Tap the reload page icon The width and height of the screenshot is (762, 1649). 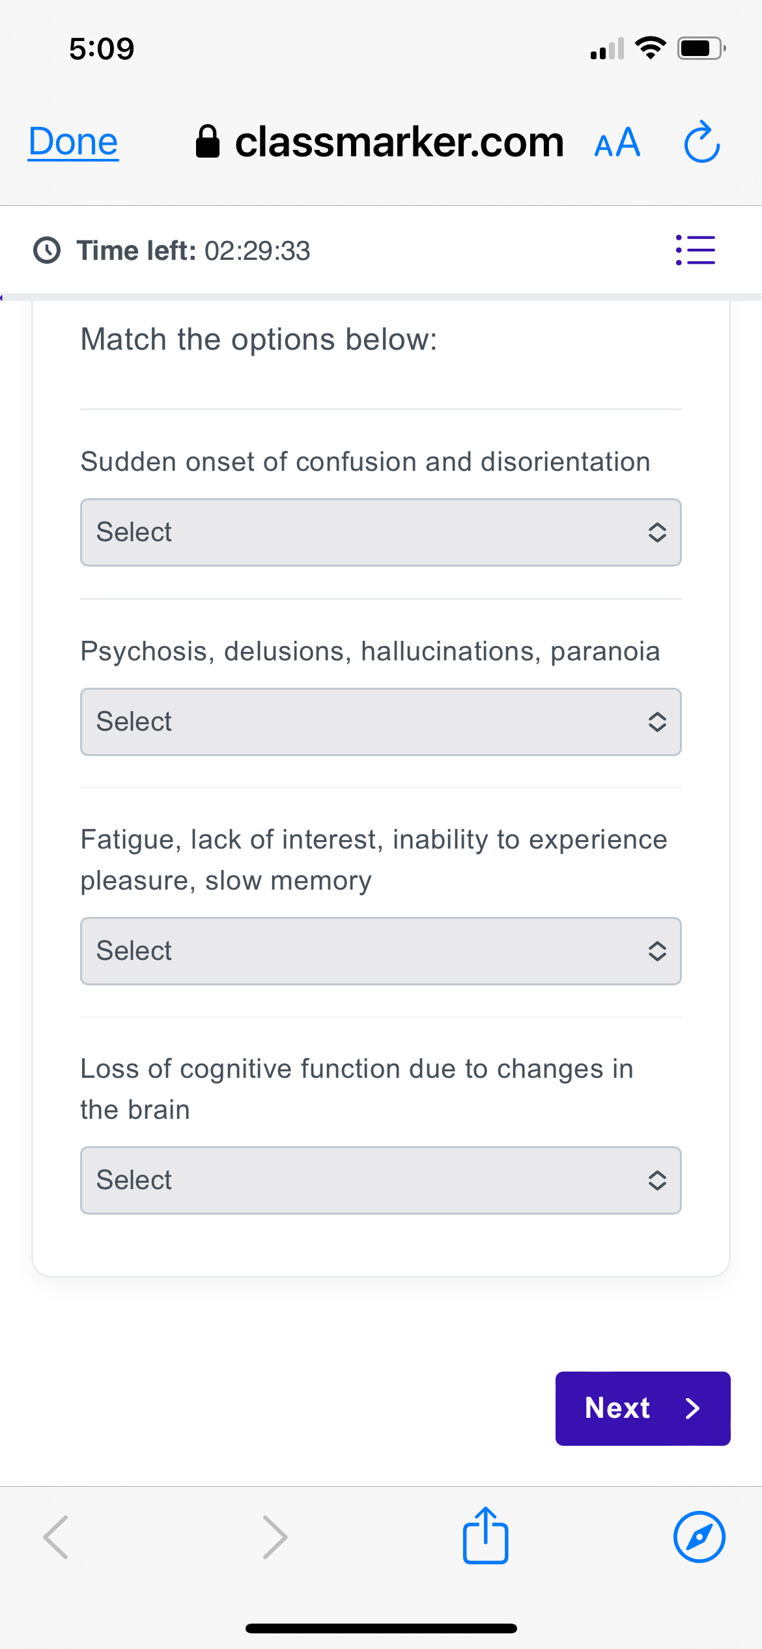point(701,142)
